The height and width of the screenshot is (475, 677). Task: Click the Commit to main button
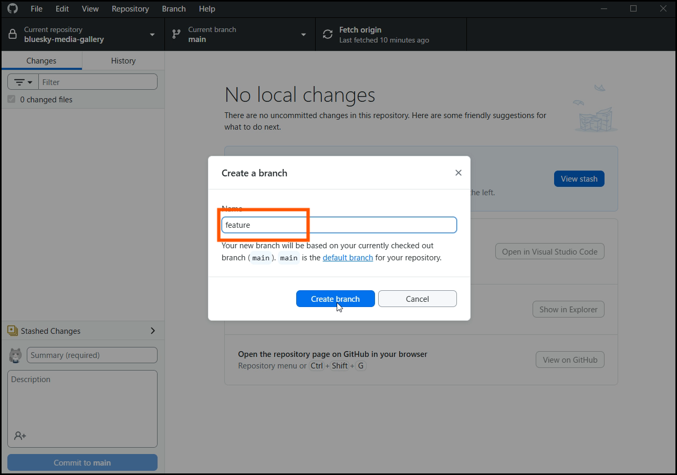click(x=82, y=462)
